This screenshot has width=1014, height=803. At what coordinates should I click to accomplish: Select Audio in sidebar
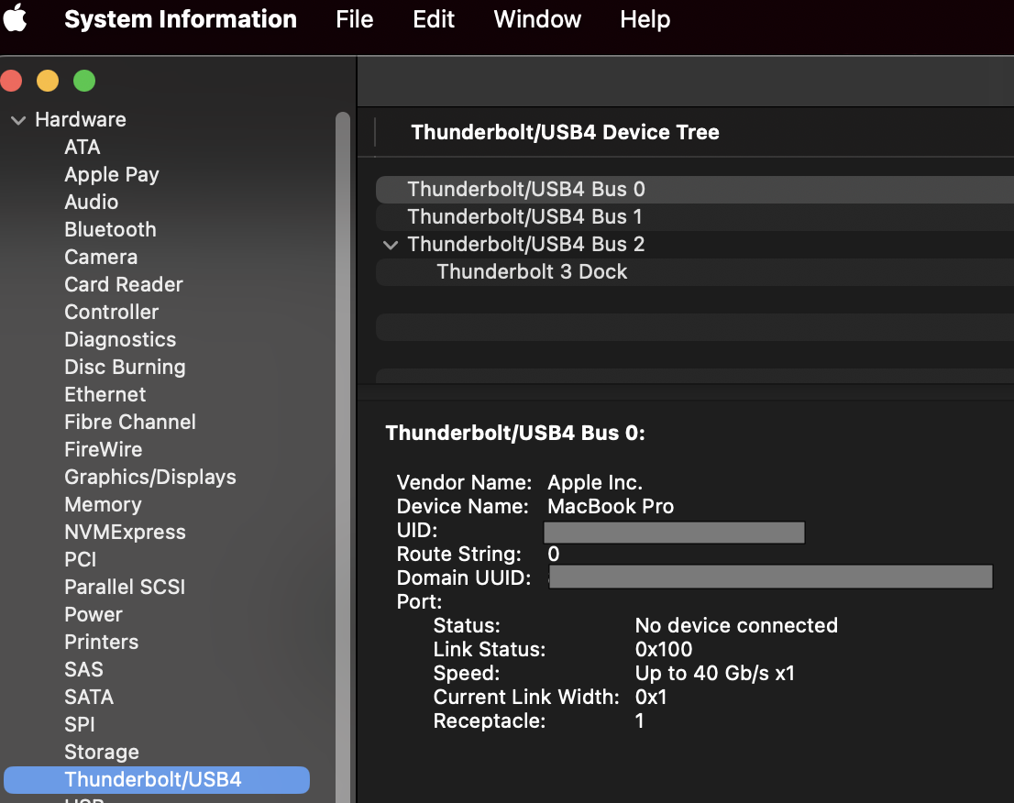pyautogui.click(x=91, y=202)
